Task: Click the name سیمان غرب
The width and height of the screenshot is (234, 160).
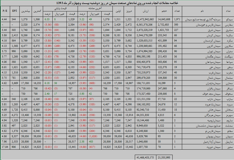Action: pos(215,73)
